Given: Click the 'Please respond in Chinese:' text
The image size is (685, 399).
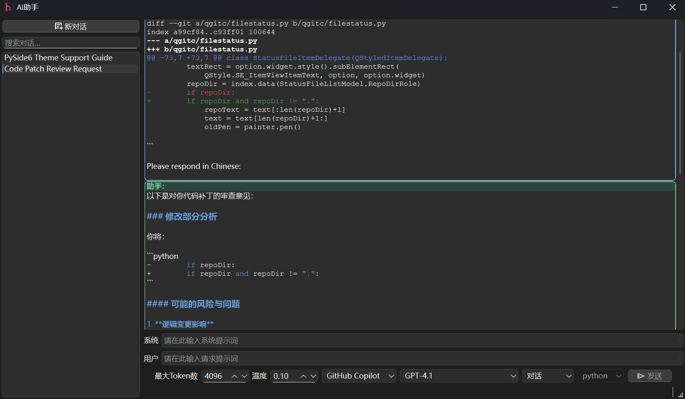Looking at the screenshot, I should tap(194, 166).
